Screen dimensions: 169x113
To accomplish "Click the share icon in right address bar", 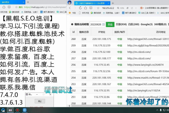I will click(132, 8).
